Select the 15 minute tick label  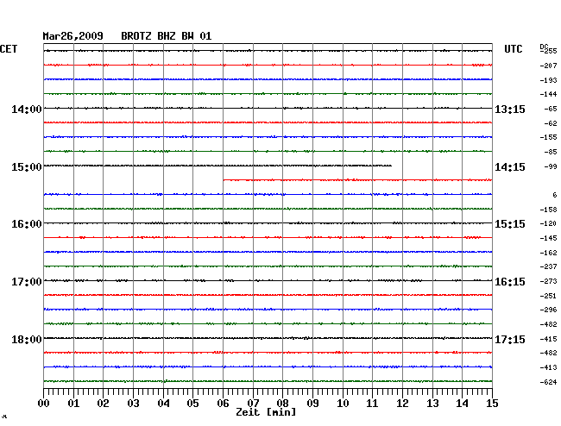coord(491,404)
